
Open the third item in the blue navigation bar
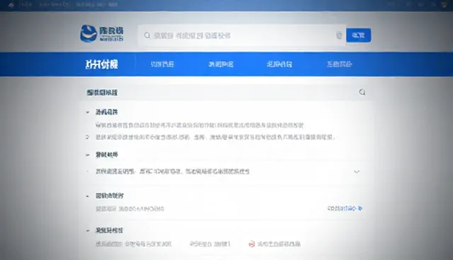221,64
